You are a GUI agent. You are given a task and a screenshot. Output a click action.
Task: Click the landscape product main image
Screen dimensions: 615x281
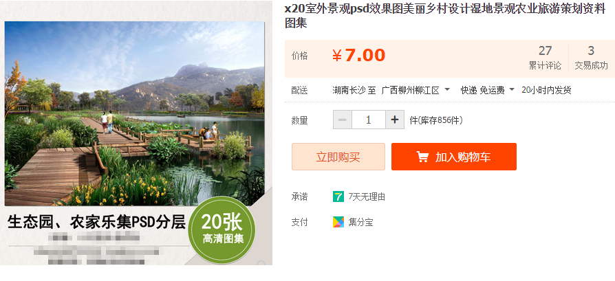(x=135, y=113)
